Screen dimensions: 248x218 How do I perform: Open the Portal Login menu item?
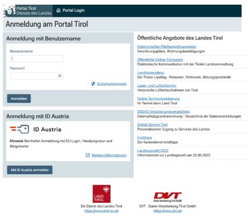click(70, 10)
